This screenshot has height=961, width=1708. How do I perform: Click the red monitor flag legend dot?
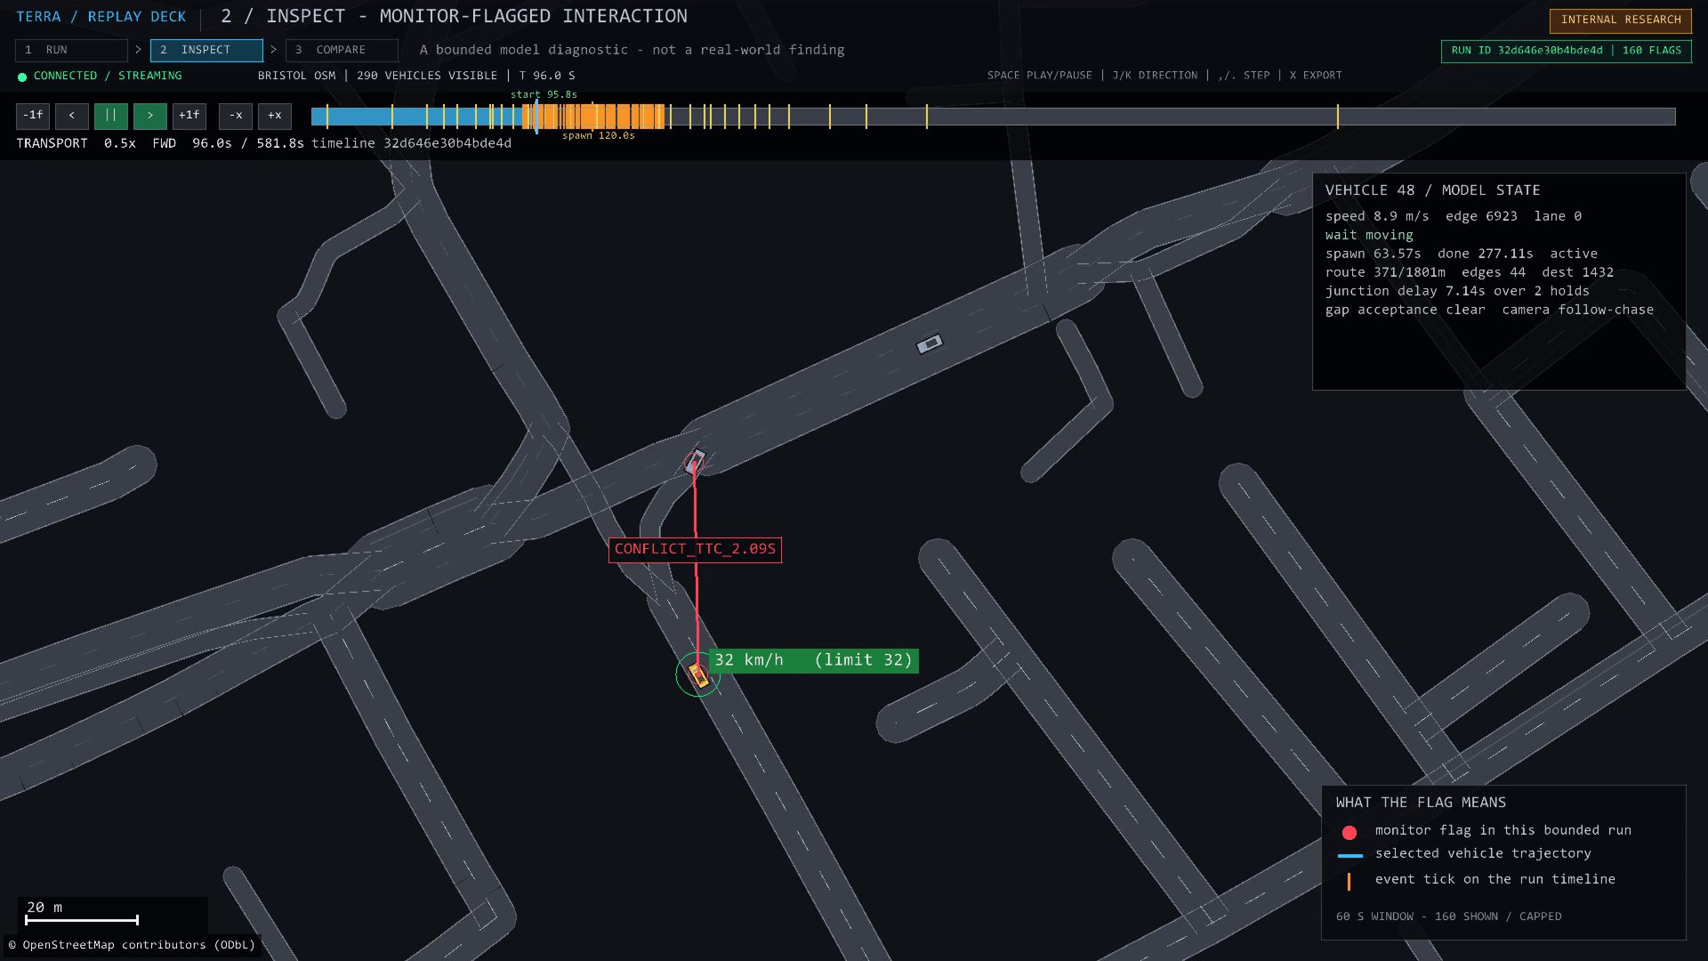(x=1349, y=833)
